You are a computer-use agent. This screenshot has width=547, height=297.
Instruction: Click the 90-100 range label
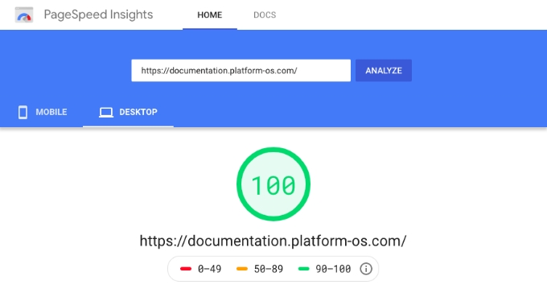(x=333, y=269)
